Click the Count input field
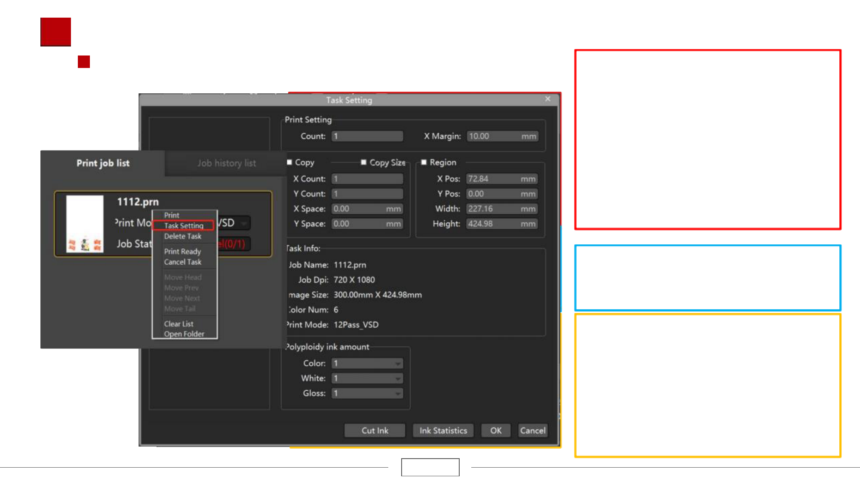Viewport: 860px width, 484px height. tap(367, 136)
